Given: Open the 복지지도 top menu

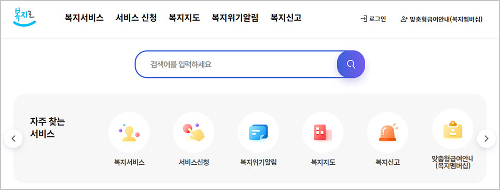Looking at the screenshot, I should click(x=184, y=18).
